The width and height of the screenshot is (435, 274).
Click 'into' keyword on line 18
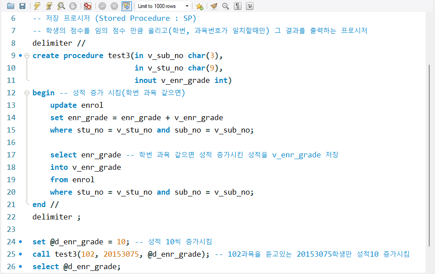click(59, 167)
